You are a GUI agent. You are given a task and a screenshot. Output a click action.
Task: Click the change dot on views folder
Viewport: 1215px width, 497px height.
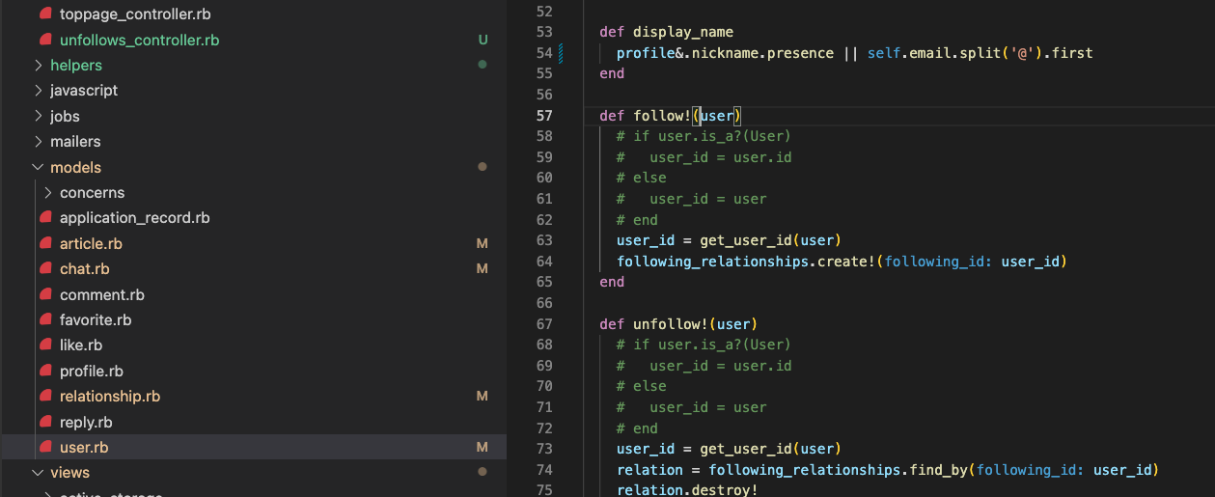[483, 473]
